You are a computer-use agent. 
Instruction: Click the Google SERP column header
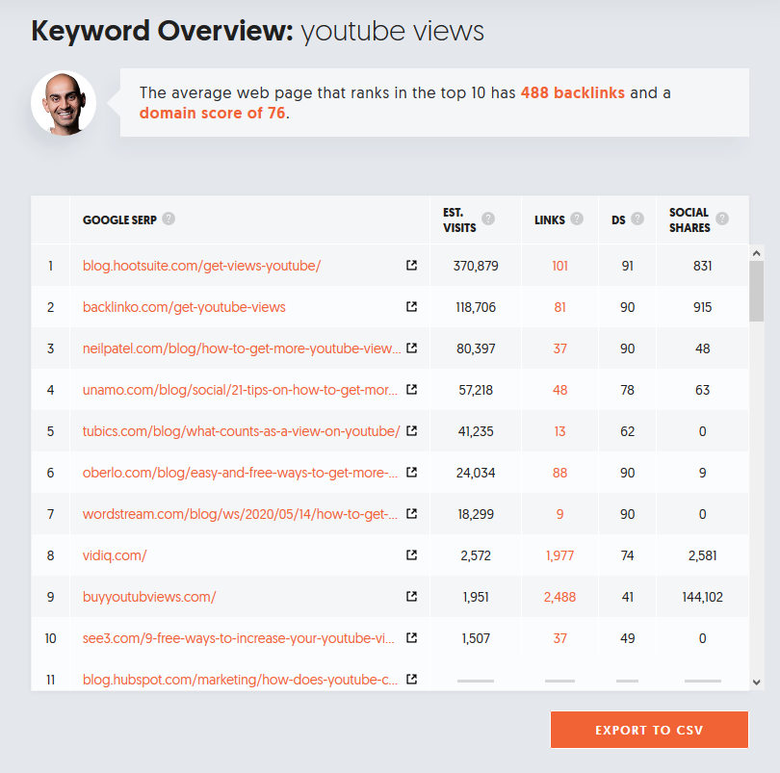tap(119, 219)
